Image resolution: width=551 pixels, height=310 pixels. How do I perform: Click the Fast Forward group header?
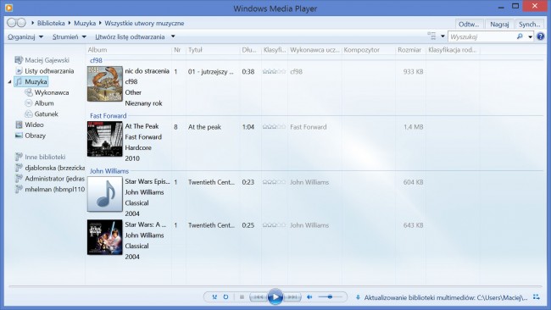[108, 116]
